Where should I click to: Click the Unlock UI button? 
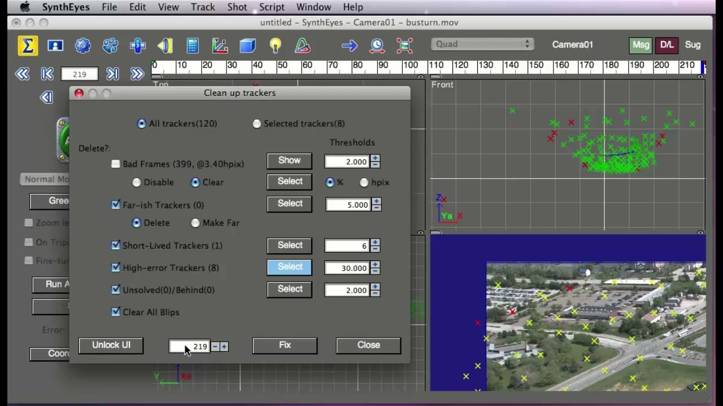111,345
